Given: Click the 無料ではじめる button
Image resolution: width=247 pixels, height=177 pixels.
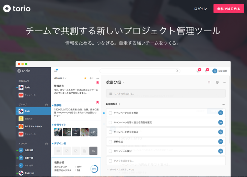Looking at the screenshot, I should 228,9.
